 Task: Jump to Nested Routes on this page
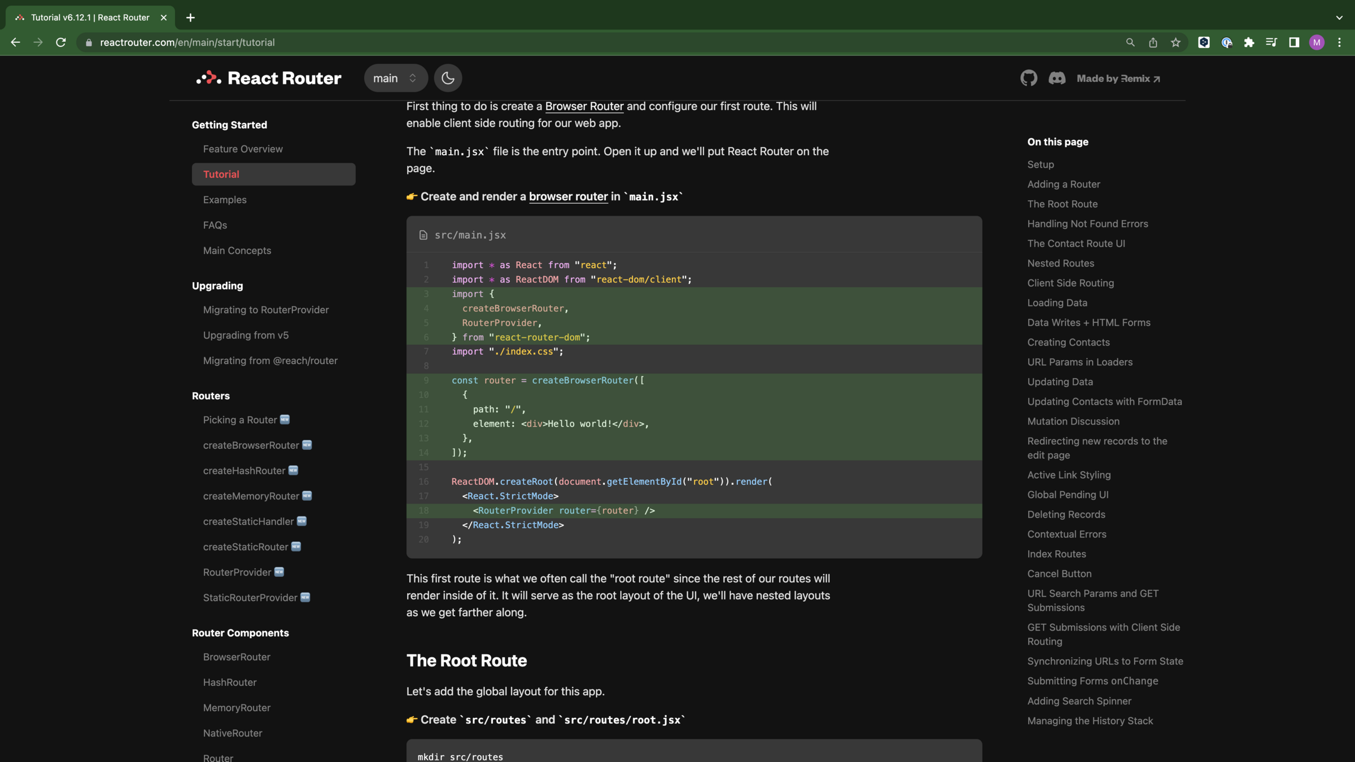click(1060, 263)
